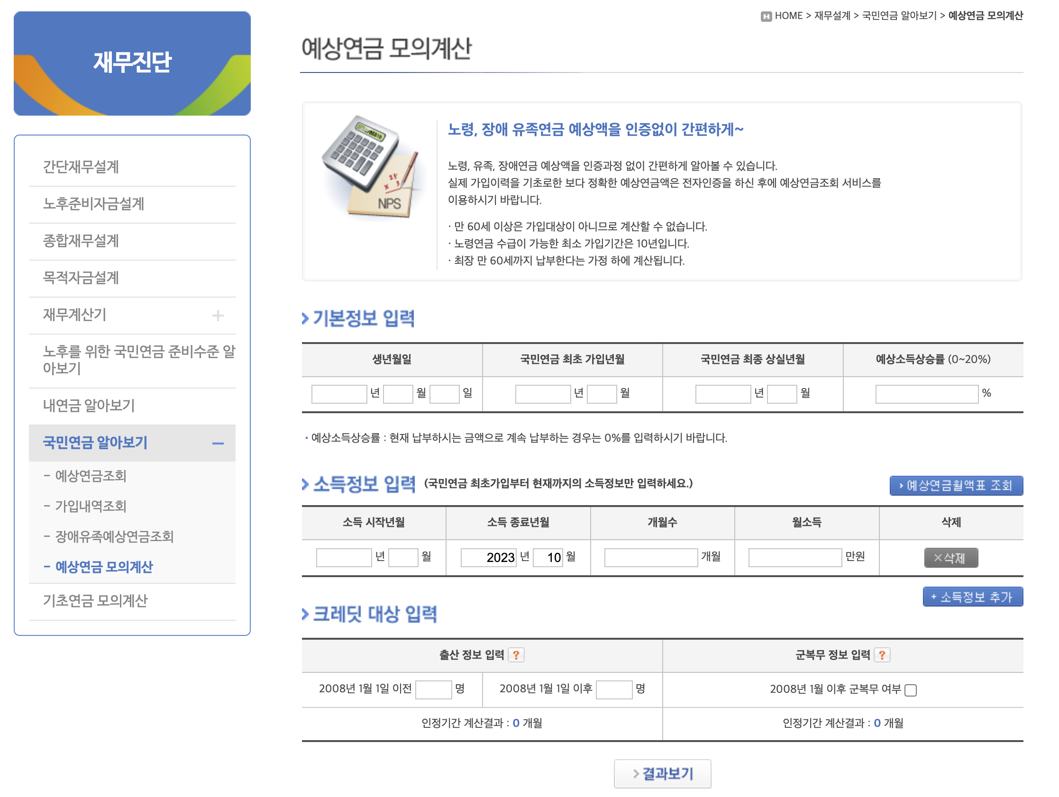
Task: Enable 2008년 1월 이후 군복무 여부 checkbox
Action: click(x=912, y=690)
